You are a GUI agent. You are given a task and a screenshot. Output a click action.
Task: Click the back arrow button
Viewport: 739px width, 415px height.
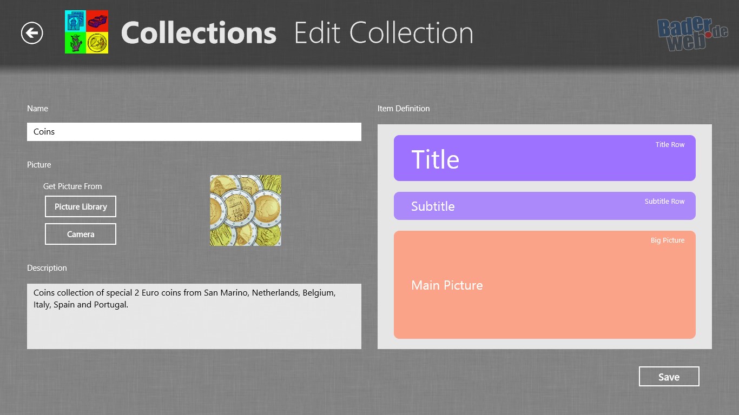32,33
